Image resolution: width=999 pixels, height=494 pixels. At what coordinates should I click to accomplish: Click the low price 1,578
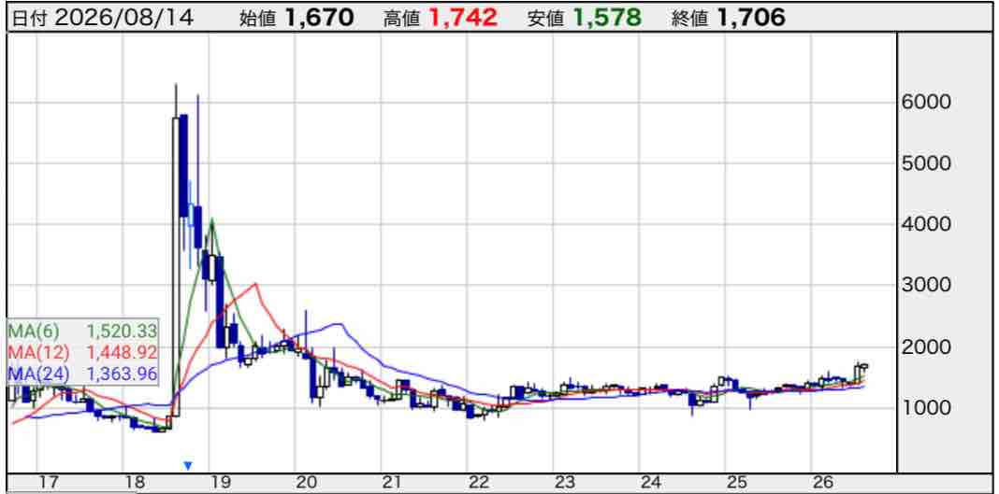point(606,19)
